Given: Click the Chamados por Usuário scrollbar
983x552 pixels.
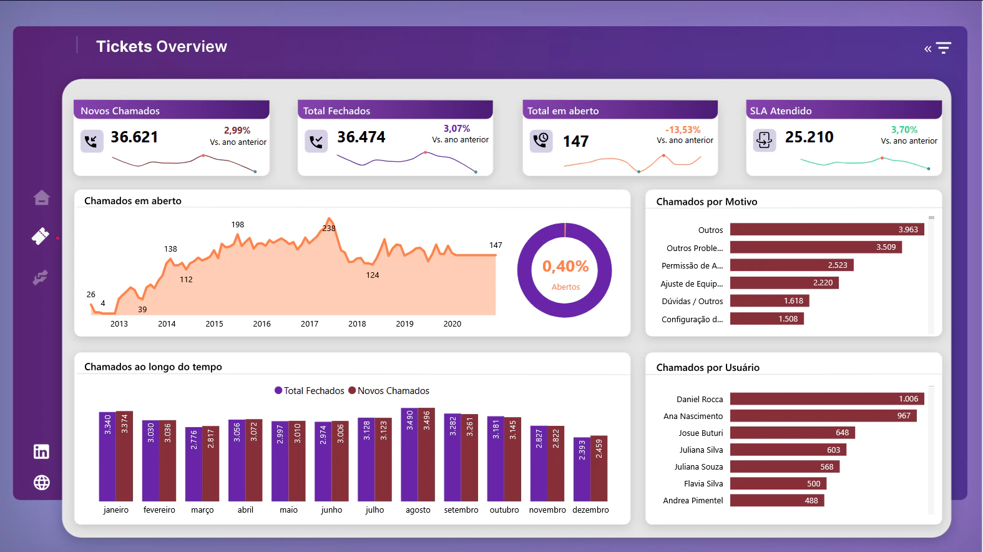Looking at the screenshot, I should pos(931,450).
